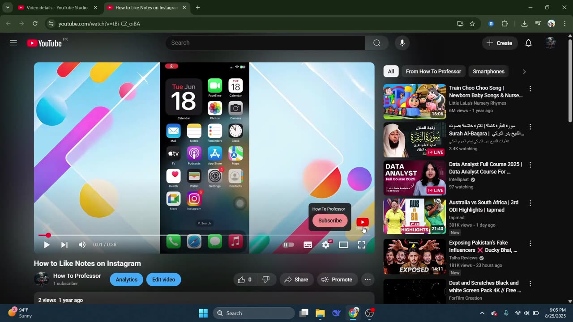Open the tab search dropdown arrow
Viewport: 573px width, 322px height.
[x=8, y=8]
